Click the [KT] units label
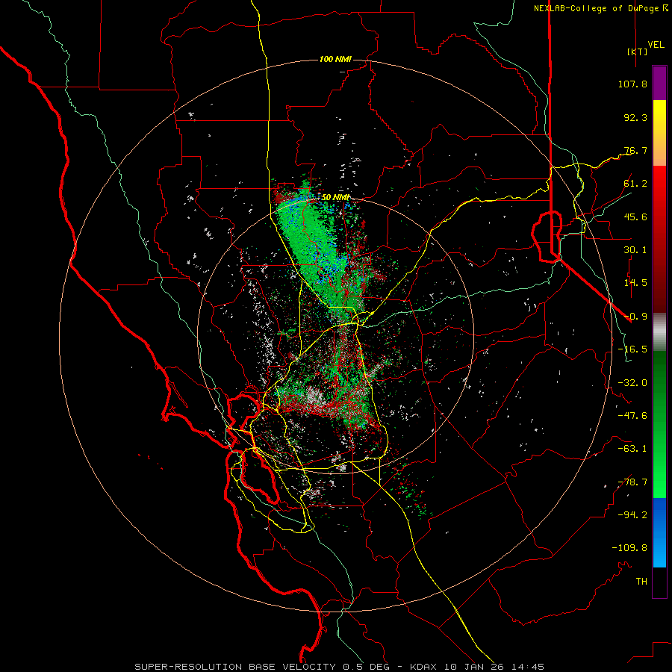The image size is (672, 672). tap(637, 52)
